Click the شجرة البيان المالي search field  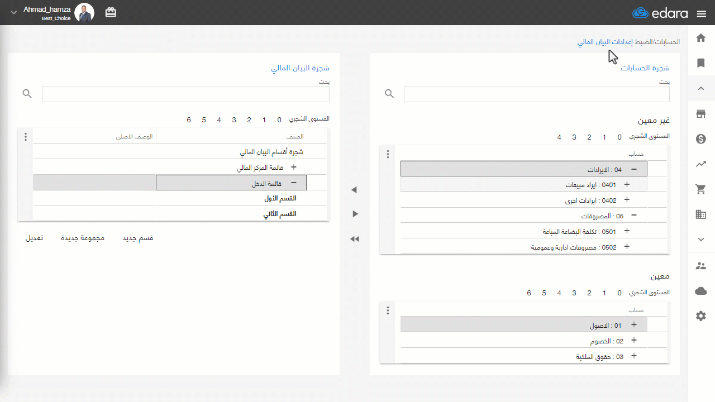pyautogui.click(x=185, y=94)
